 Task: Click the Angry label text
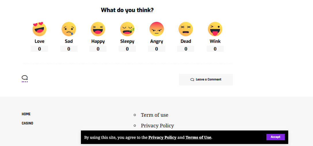pyautogui.click(x=157, y=41)
